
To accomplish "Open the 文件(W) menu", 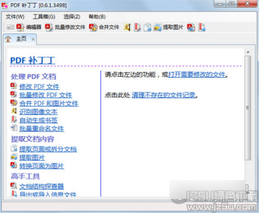I will [15, 17].
